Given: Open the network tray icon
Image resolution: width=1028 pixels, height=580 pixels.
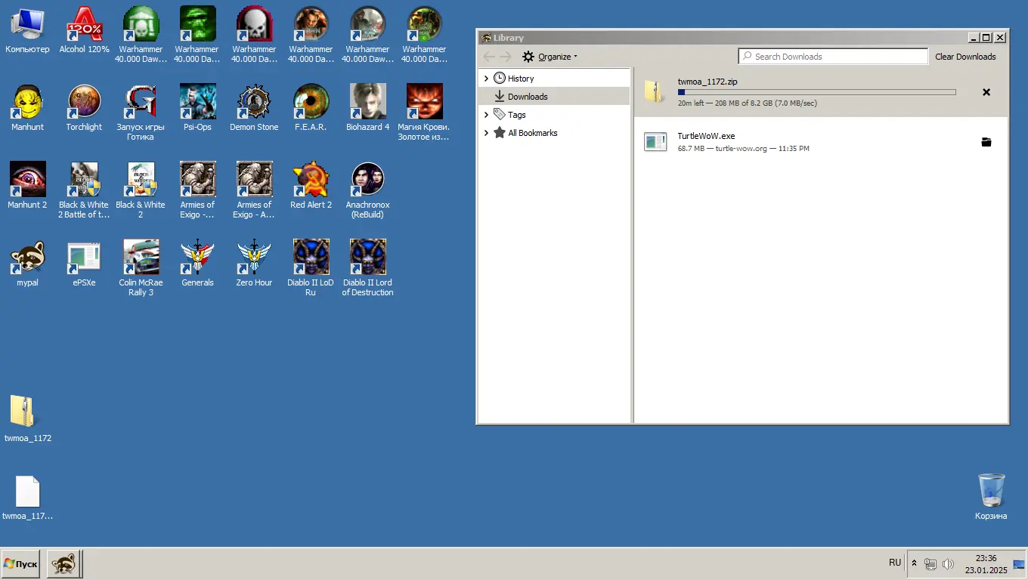Looking at the screenshot, I should (x=930, y=564).
